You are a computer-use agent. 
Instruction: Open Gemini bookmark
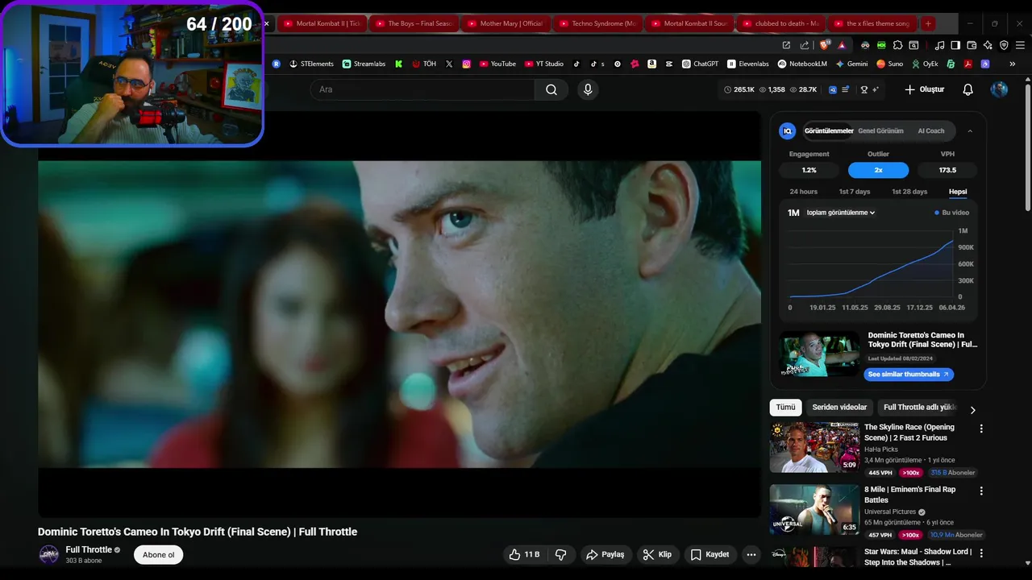[x=851, y=64]
